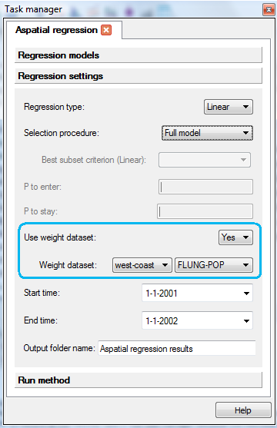Click the P to stay input field

pyautogui.click(x=205, y=211)
